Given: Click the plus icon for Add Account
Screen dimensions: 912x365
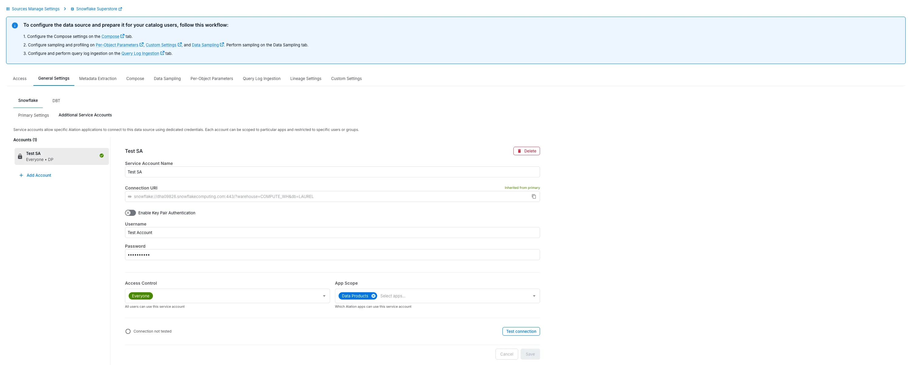Looking at the screenshot, I should coord(21,176).
